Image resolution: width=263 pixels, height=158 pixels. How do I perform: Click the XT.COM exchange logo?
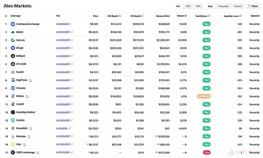(x=13, y=64)
